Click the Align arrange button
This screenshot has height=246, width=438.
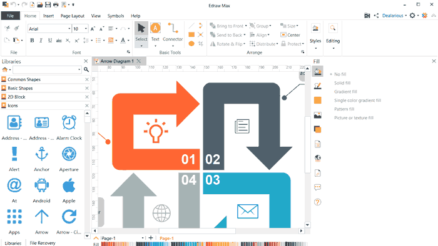[260, 35]
